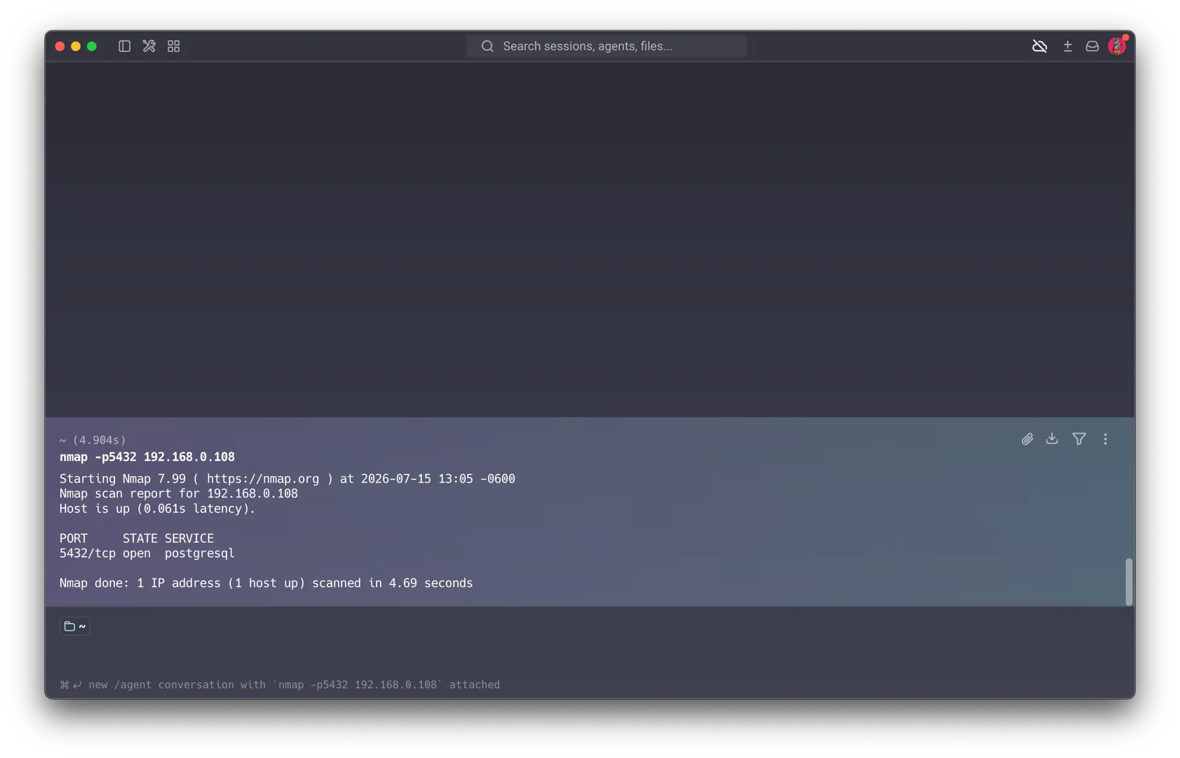Click the '~ (4.904s)' duration label

pyautogui.click(x=93, y=440)
